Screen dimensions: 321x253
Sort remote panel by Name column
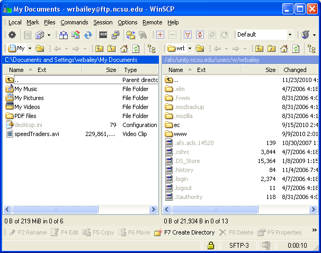176,70
